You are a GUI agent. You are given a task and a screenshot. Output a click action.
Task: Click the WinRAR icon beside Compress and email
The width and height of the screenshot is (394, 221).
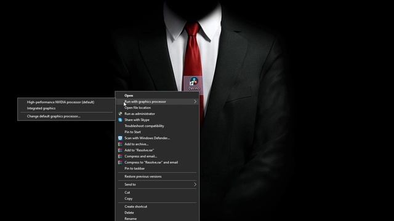pos(121,157)
